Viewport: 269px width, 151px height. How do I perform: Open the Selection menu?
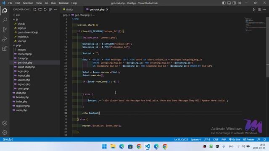[28, 3]
